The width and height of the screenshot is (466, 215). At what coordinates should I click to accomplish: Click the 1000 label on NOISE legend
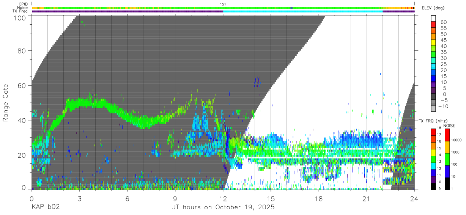455,152
